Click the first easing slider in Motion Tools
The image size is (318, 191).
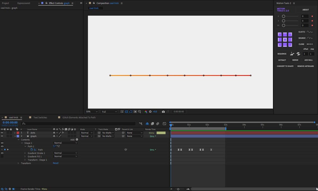pos(284,16)
